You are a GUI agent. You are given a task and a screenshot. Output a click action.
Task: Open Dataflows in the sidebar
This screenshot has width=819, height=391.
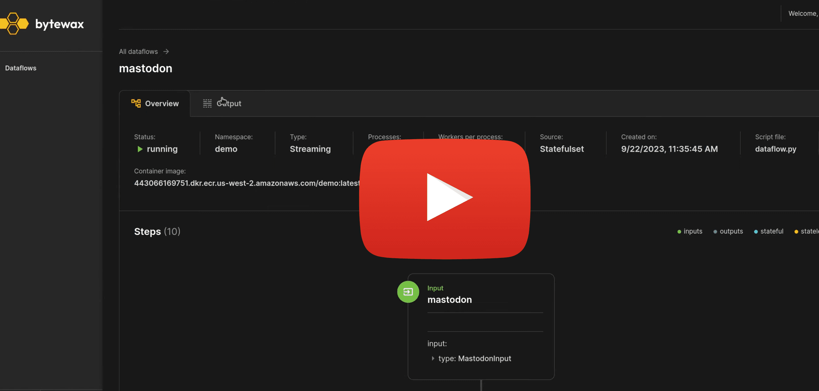point(21,68)
